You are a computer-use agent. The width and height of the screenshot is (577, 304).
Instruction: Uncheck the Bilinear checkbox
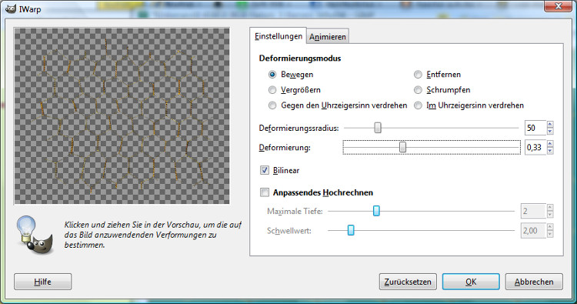[x=264, y=170]
